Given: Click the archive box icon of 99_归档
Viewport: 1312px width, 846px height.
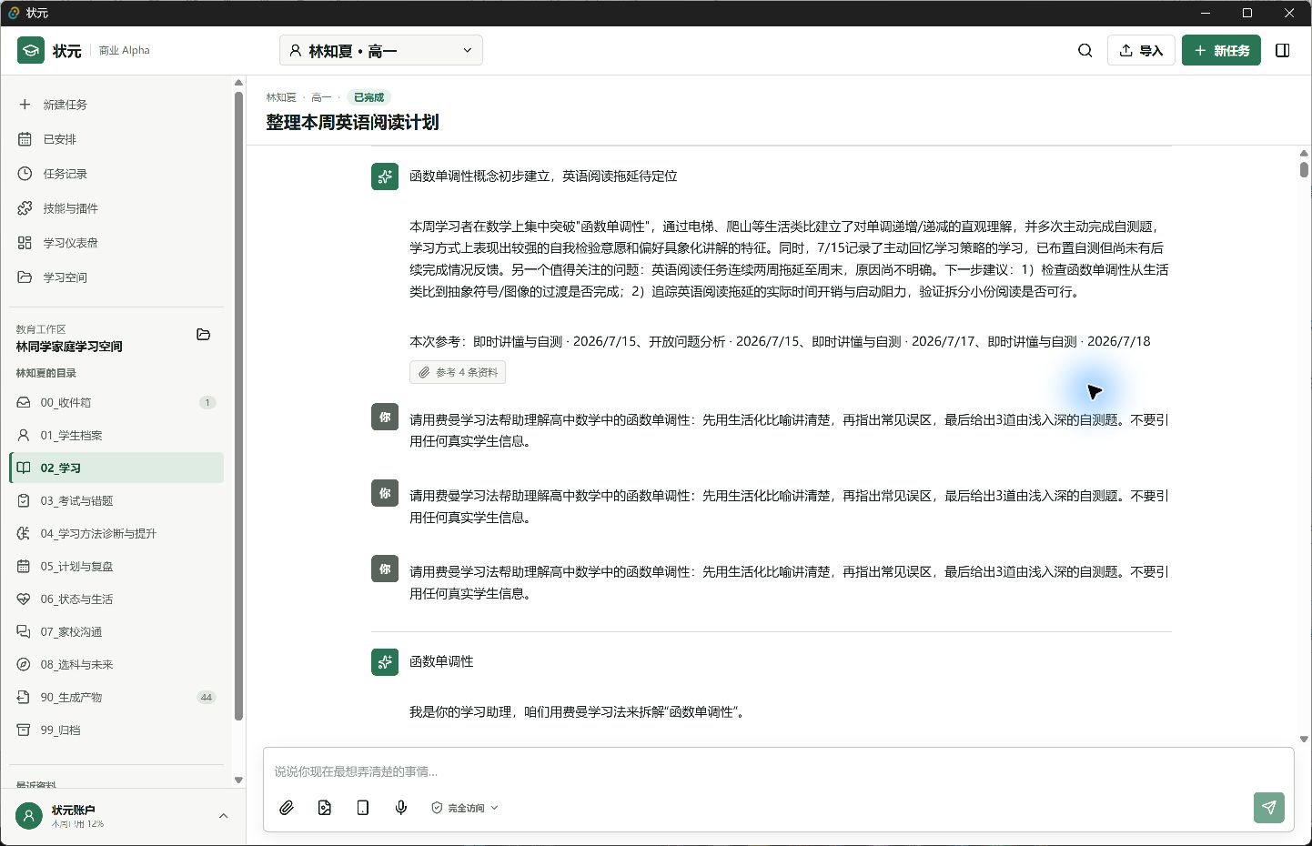Looking at the screenshot, I should [24, 730].
